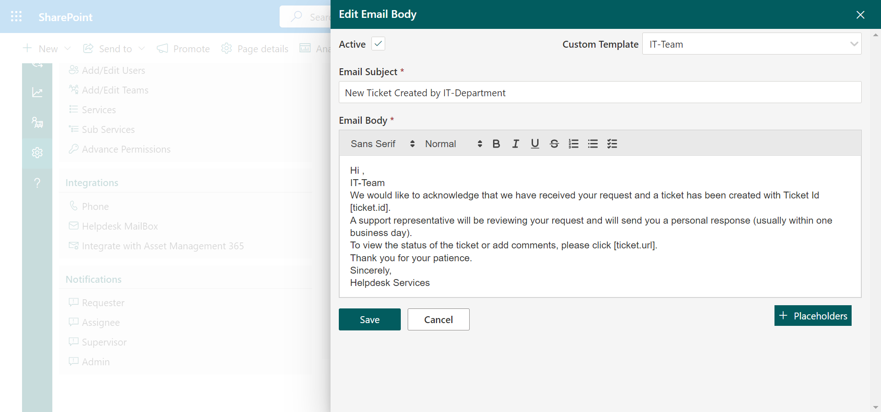Insert checklist in email body editor
Image resolution: width=881 pixels, height=412 pixels.
click(612, 144)
